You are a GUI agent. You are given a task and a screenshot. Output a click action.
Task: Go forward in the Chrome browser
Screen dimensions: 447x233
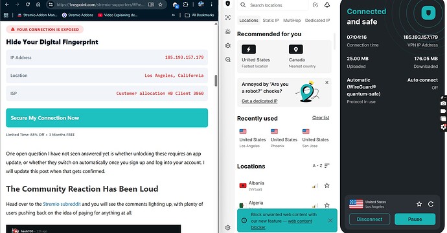click(17, 5)
